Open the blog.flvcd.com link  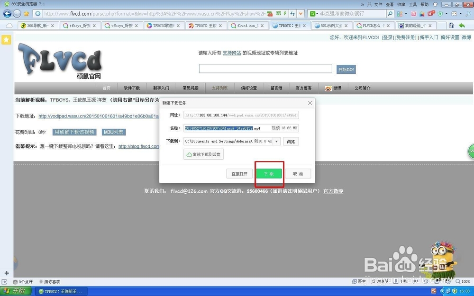pyautogui.click(x=139, y=146)
